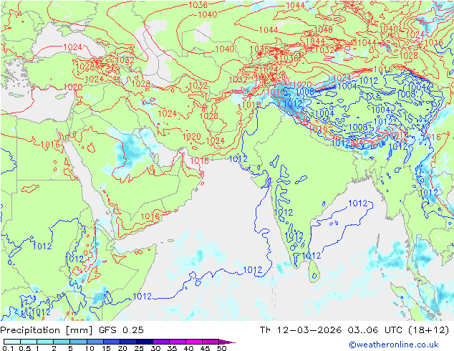Select the 5–10 mm legend swatch
The image size is (454, 351).
coord(78,342)
